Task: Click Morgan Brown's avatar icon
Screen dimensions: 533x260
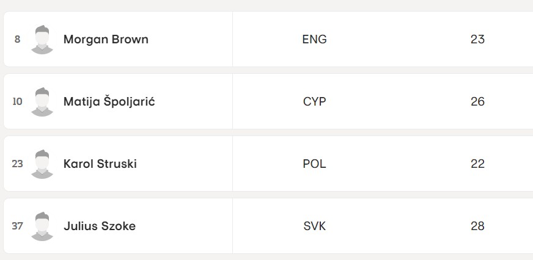Action: pos(42,40)
